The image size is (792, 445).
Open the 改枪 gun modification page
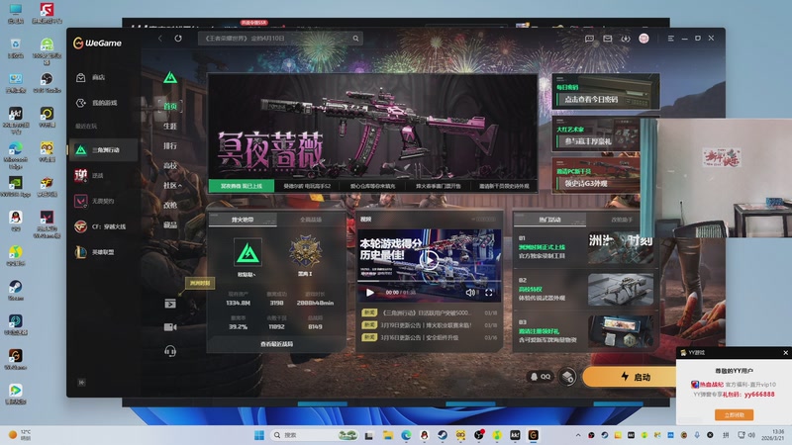pos(170,205)
